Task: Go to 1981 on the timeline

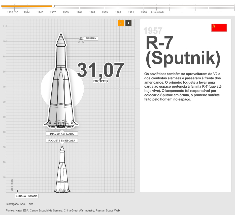Action: click(131, 12)
